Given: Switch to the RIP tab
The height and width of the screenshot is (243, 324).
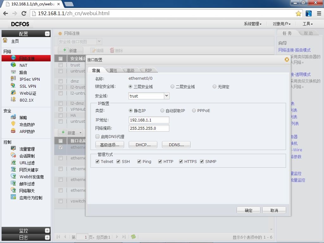Looking at the screenshot, I should 148,71.
